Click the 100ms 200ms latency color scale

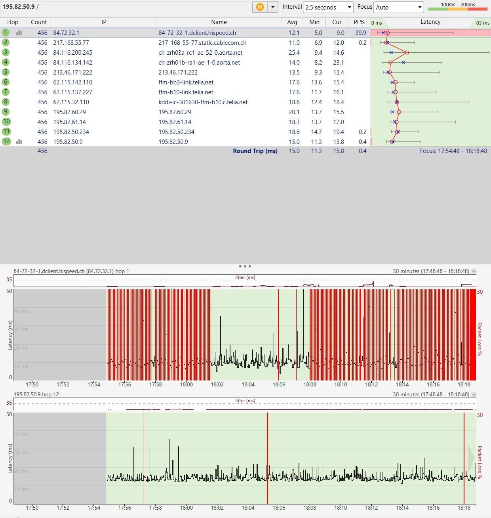tap(458, 7)
